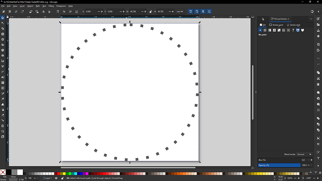Click the W width input field
Viewport: 322px width, 181px height.
[135, 12]
